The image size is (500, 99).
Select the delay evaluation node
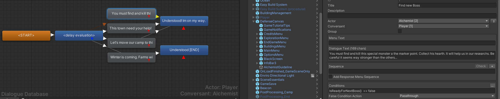click(x=79, y=35)
